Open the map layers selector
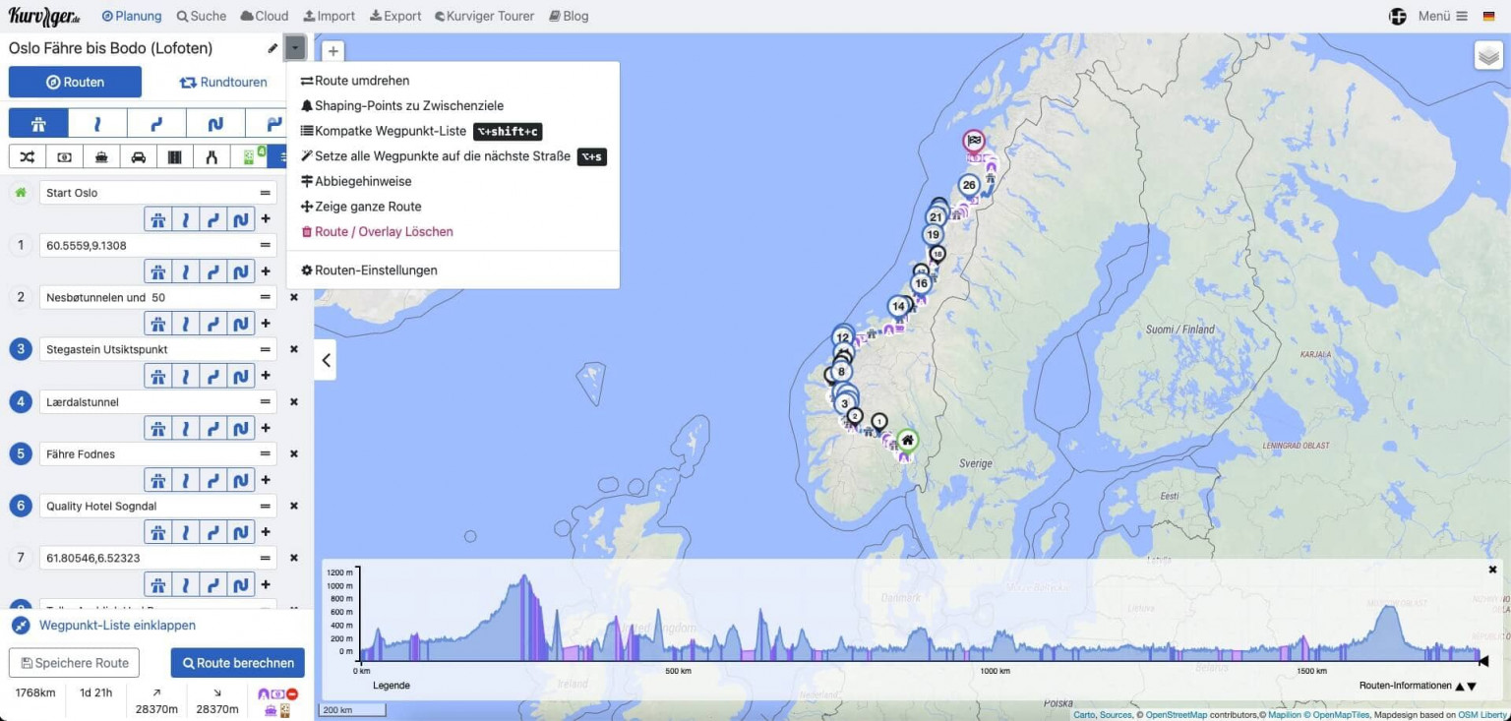This screenshot has height=721, width=1511. (x=1488, y=55)
